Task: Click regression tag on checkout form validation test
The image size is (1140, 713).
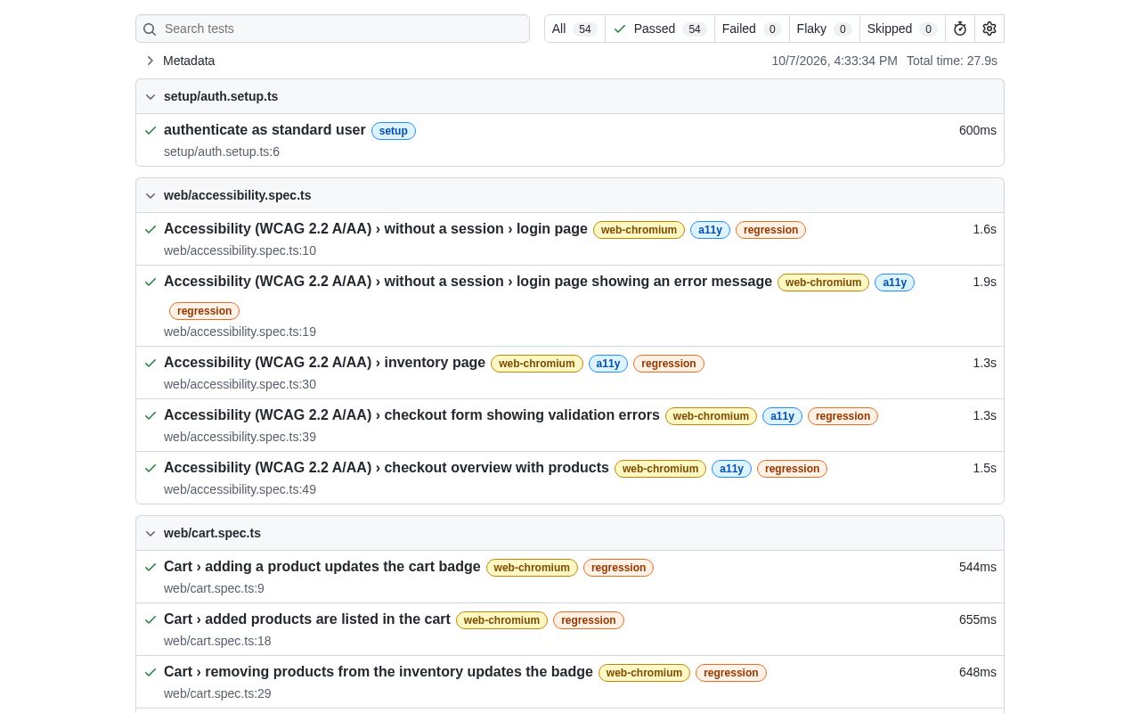Action: (843, 416)
